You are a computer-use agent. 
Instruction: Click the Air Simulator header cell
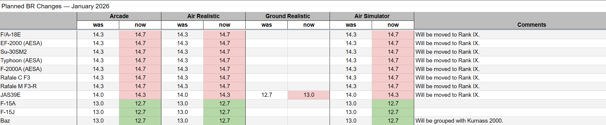point(372,16)
